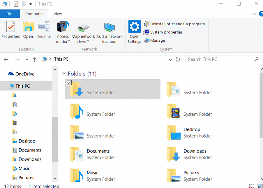Click the Open ribbon button
Viewport: 263px width, 188px height.
tap(28, 30)
